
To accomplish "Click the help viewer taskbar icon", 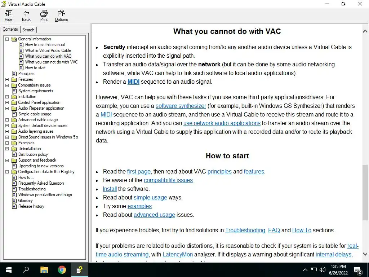I will click(x=80, y=270).
